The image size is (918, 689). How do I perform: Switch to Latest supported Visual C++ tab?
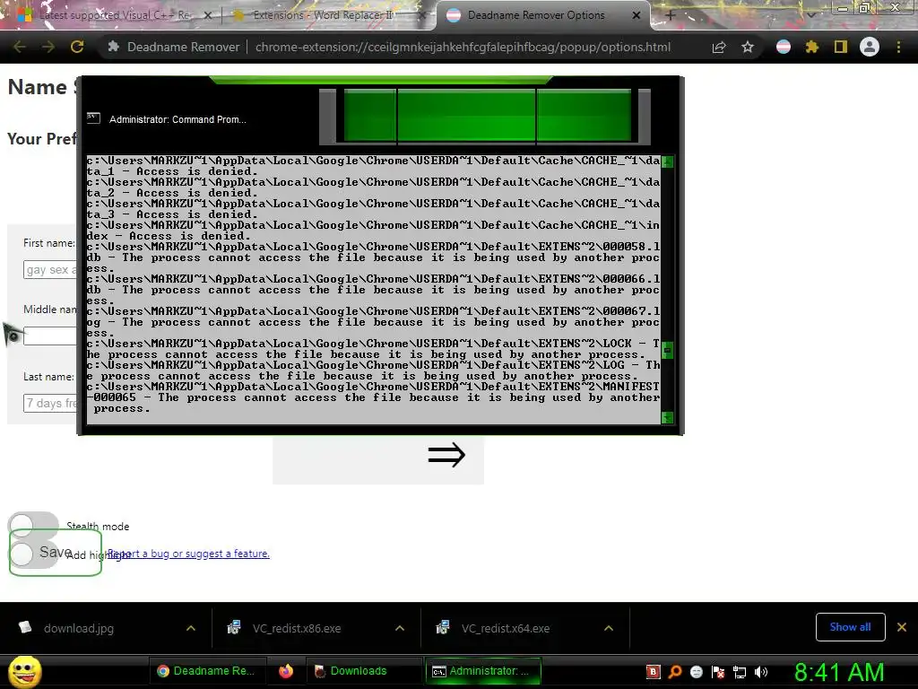pos(114,15)
